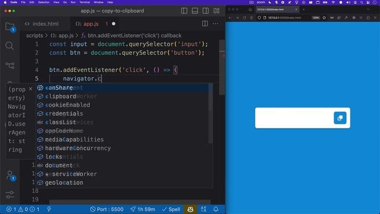380x214 pixels.
Task: Toggle secondary side bar layout icon
Action: (x=205, y=11)
